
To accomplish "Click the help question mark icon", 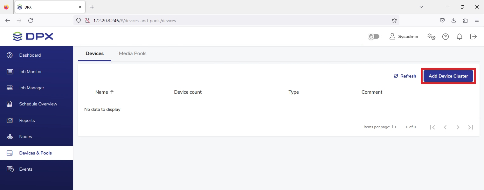I will pos(446,36).
